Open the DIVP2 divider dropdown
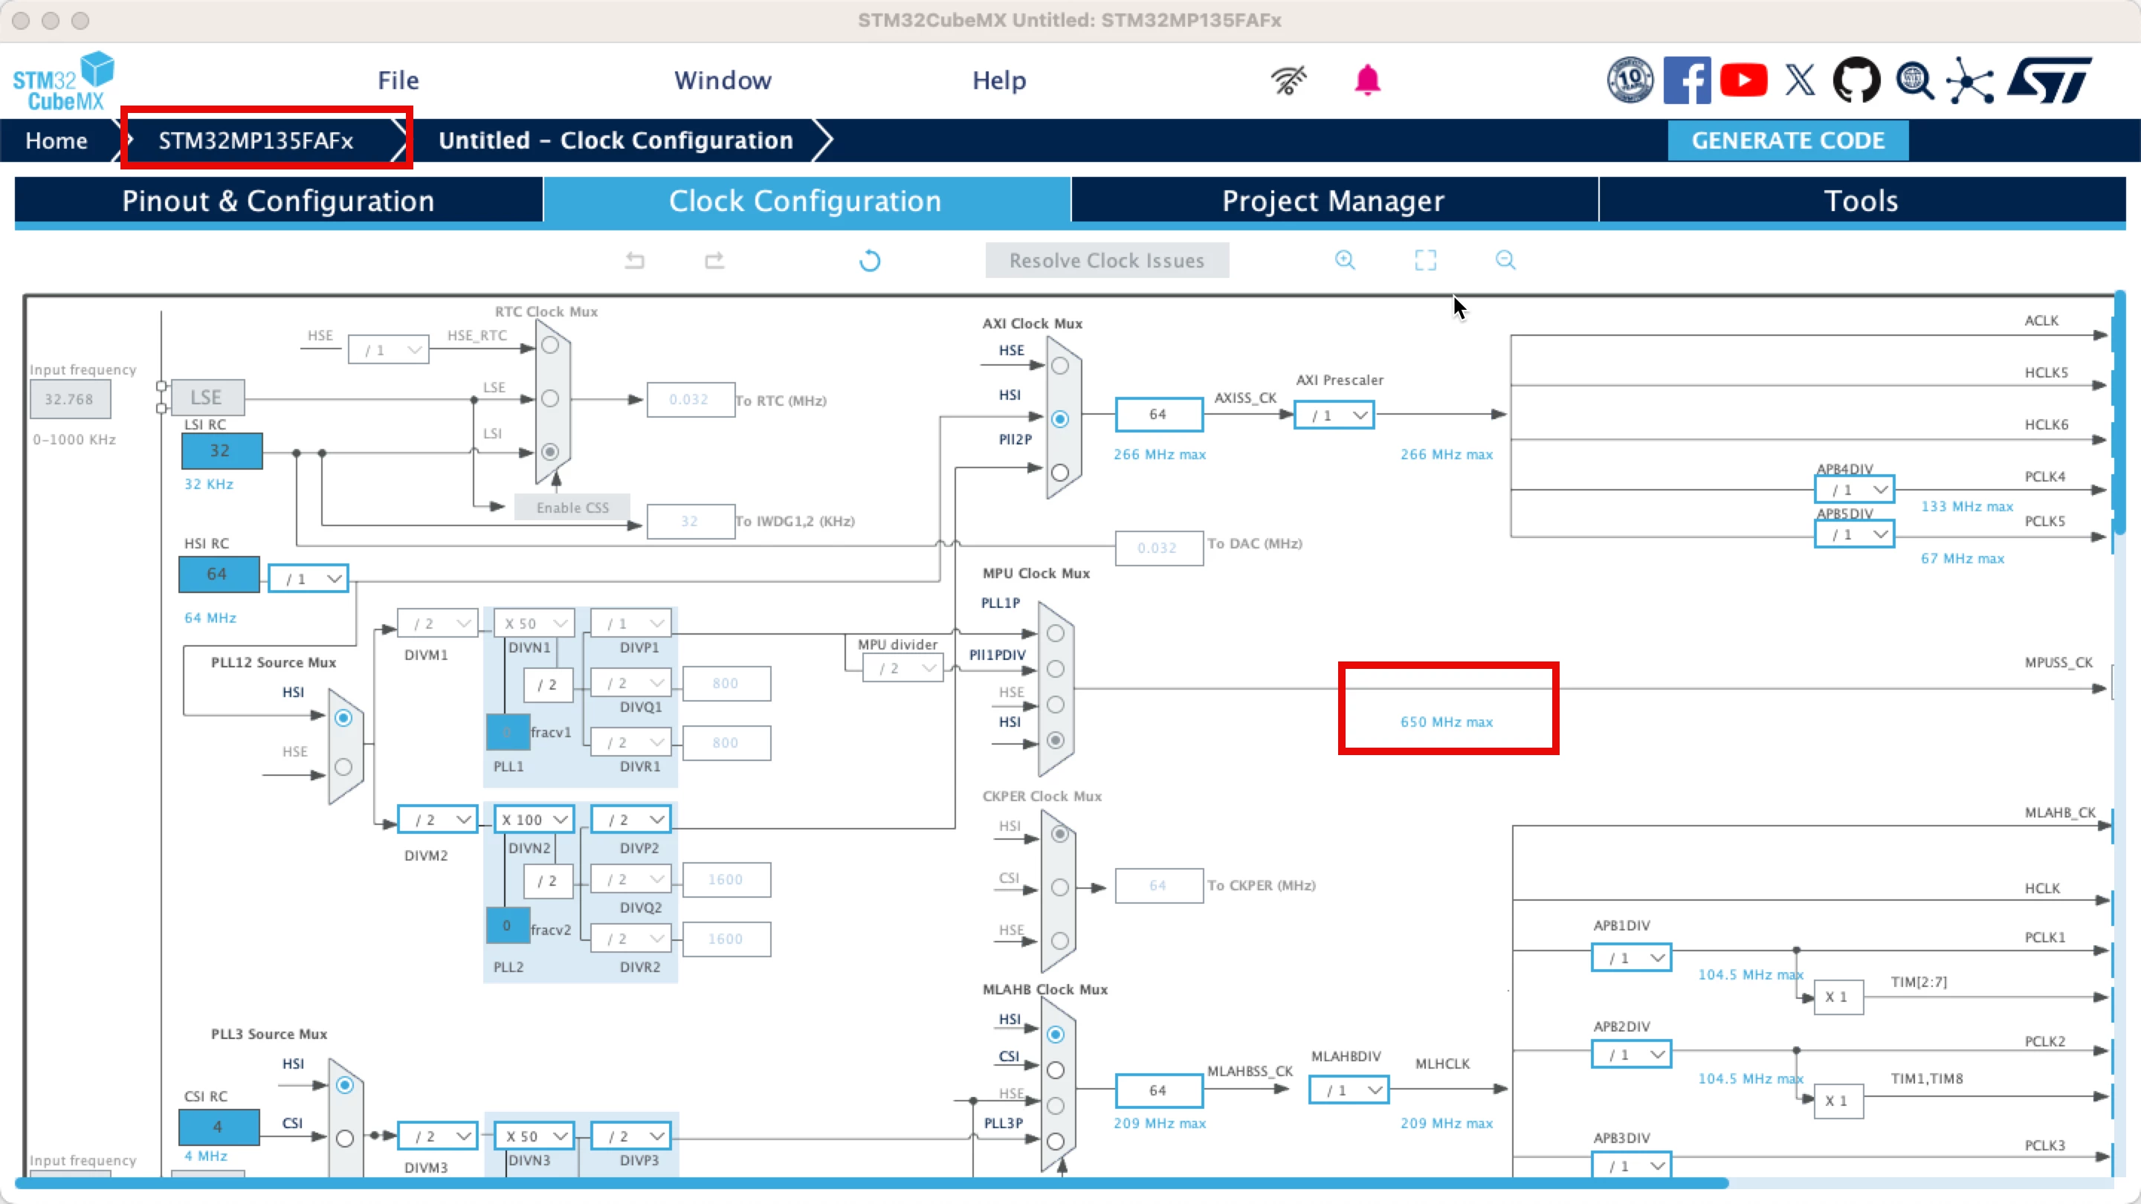The image size is (2141, 1204). [x=631, y=819]
